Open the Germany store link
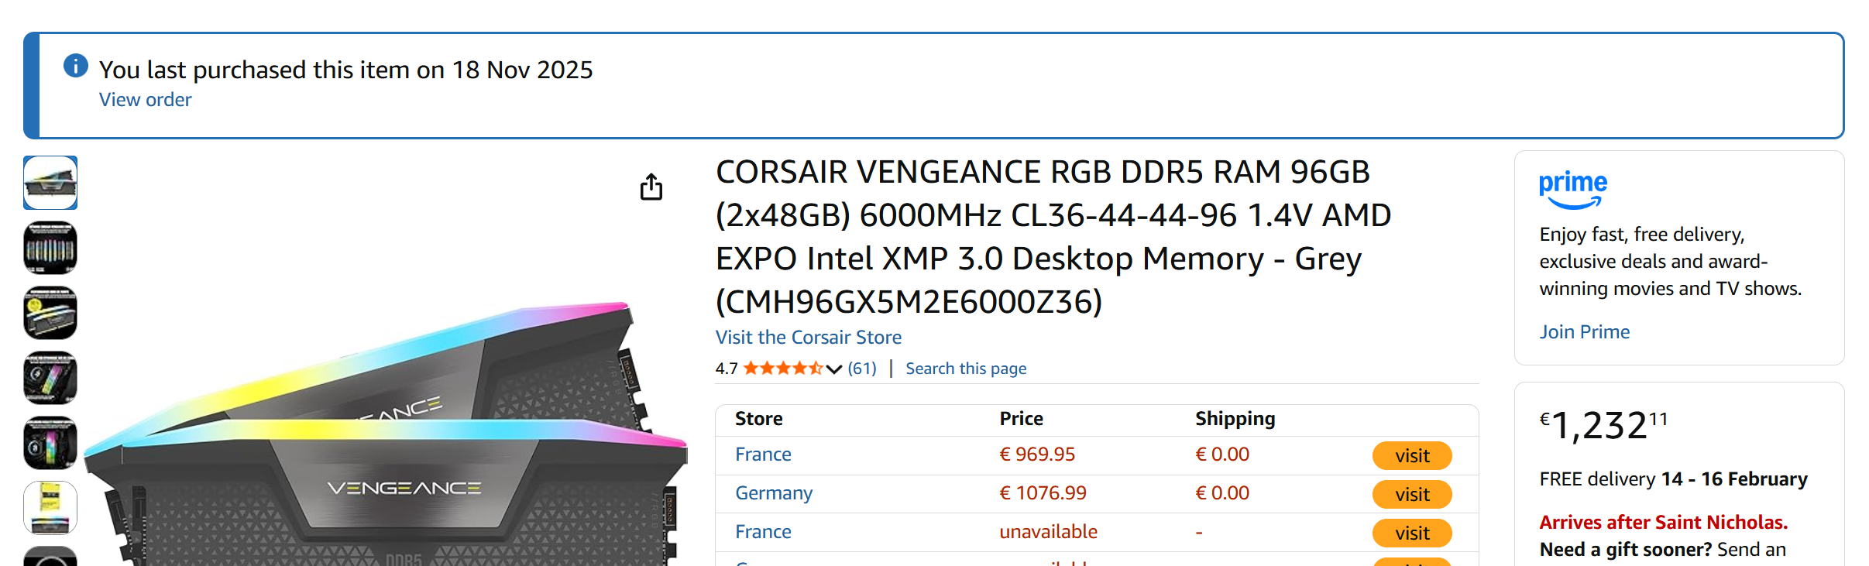The height and width of the screenshot is (566, 1869). coord(773,493)
